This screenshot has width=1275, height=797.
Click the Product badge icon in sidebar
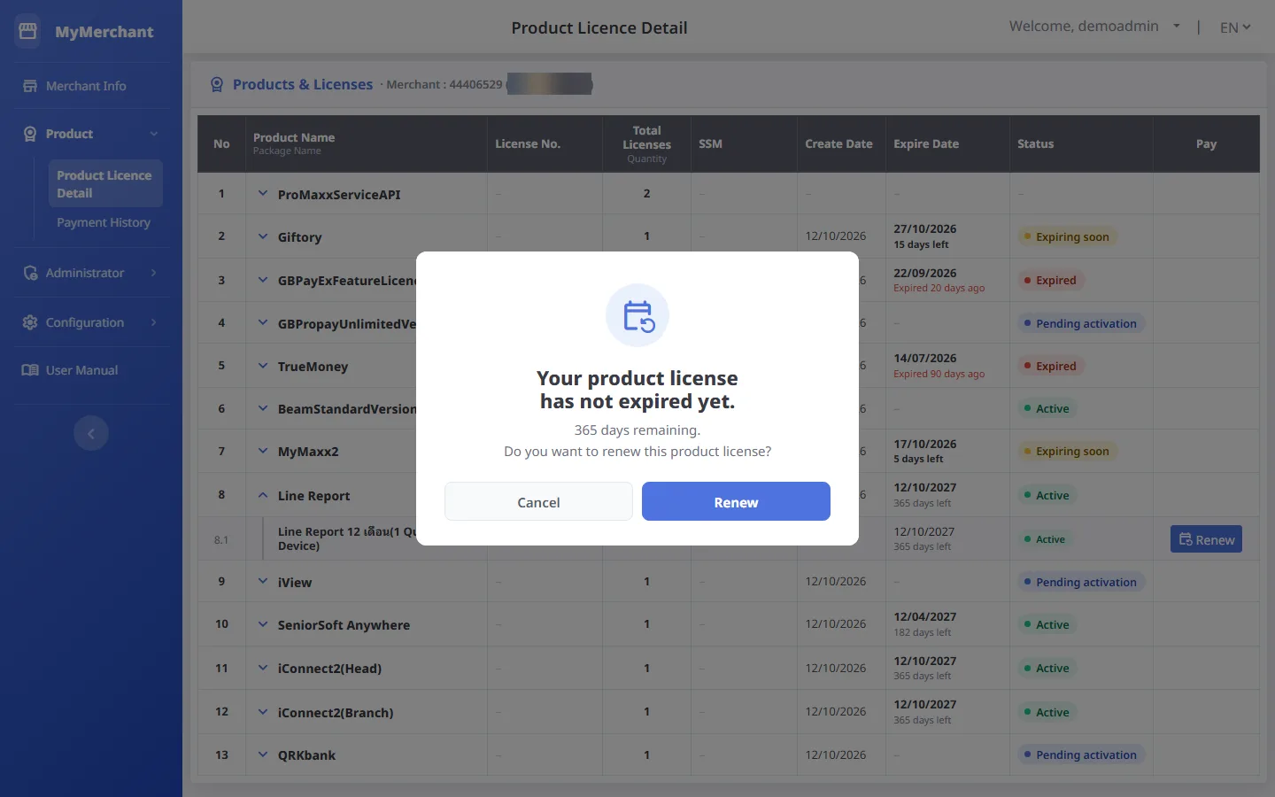point(30,134)
